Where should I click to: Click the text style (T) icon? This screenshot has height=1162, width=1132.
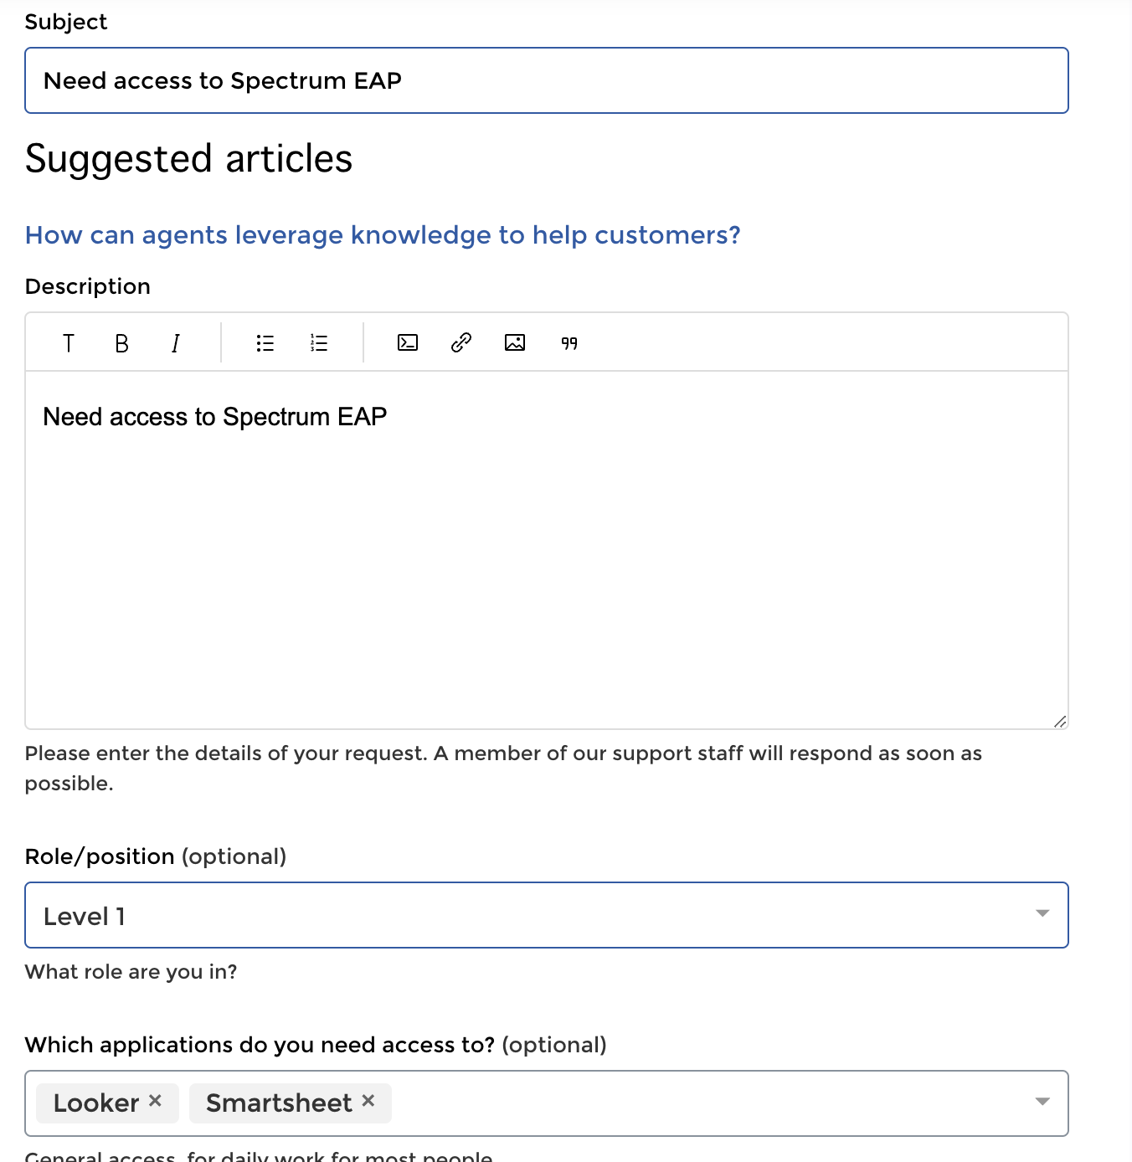click(69, 343)
